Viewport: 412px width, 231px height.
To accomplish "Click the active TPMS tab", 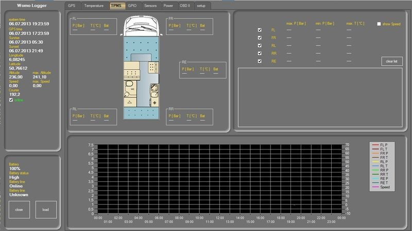I will pos(116,6).
